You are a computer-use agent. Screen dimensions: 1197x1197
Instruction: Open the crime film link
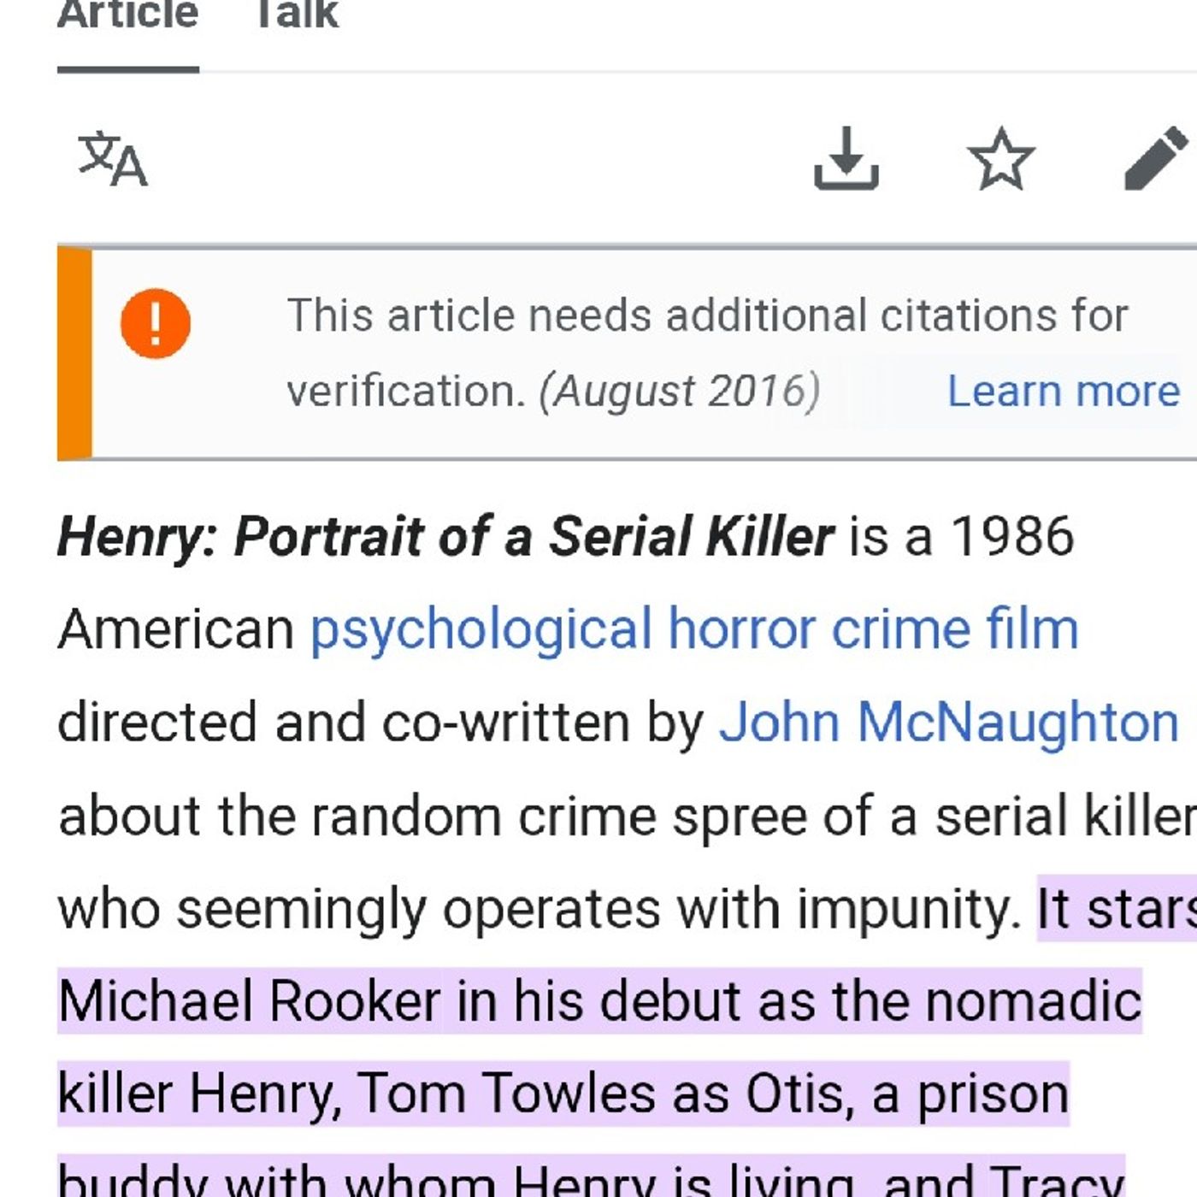click(x=954, y=629)
